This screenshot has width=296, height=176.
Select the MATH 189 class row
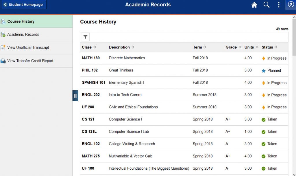click(x=184, y=58)
